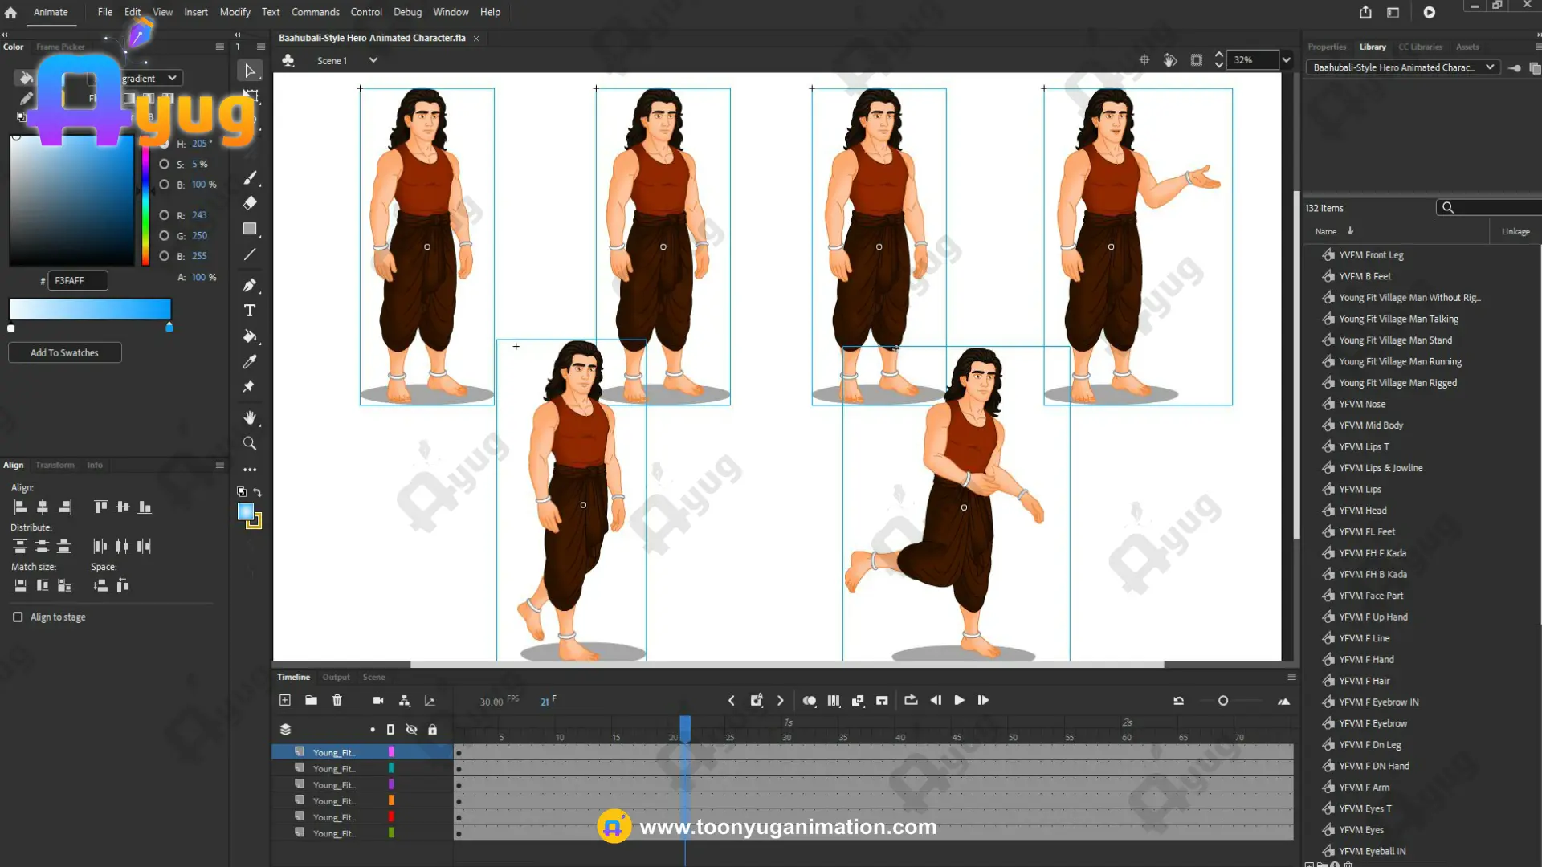This screenshot has height=867, width=1542.
Task: Expand the library document dropdown
Action: (1490, 67)
